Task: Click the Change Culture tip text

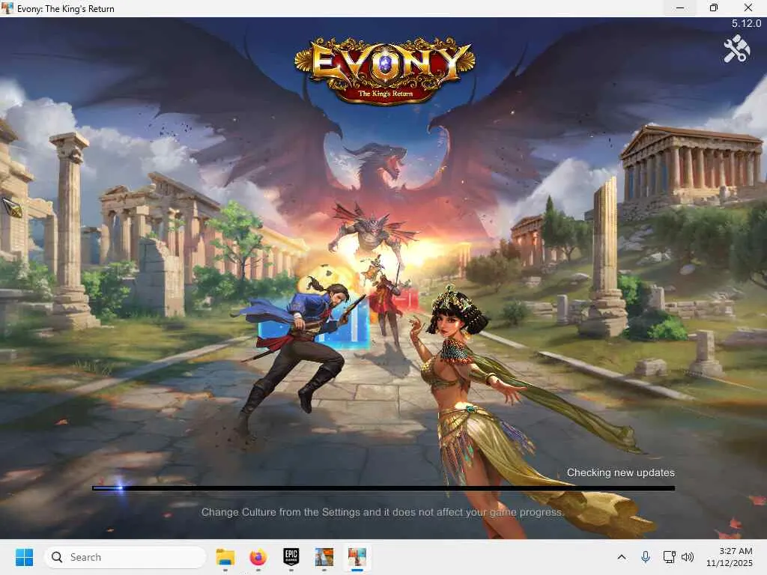Action: [383, 512]
